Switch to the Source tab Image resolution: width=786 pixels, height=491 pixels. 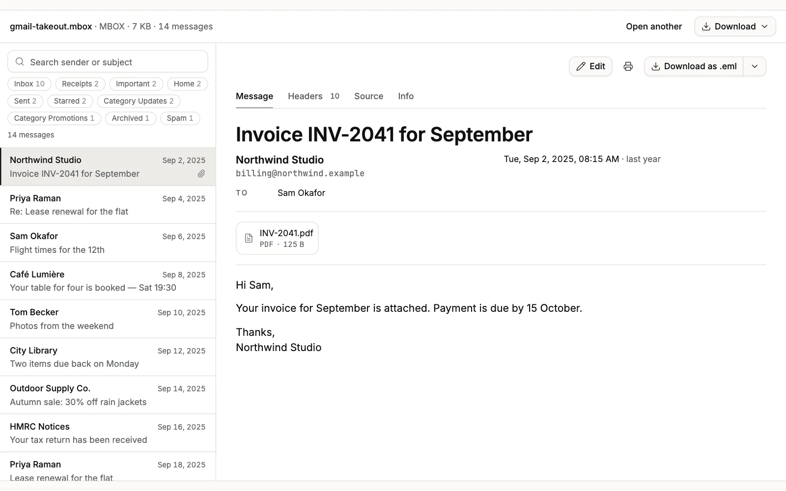pyautogui.click(x=368, y=96)
